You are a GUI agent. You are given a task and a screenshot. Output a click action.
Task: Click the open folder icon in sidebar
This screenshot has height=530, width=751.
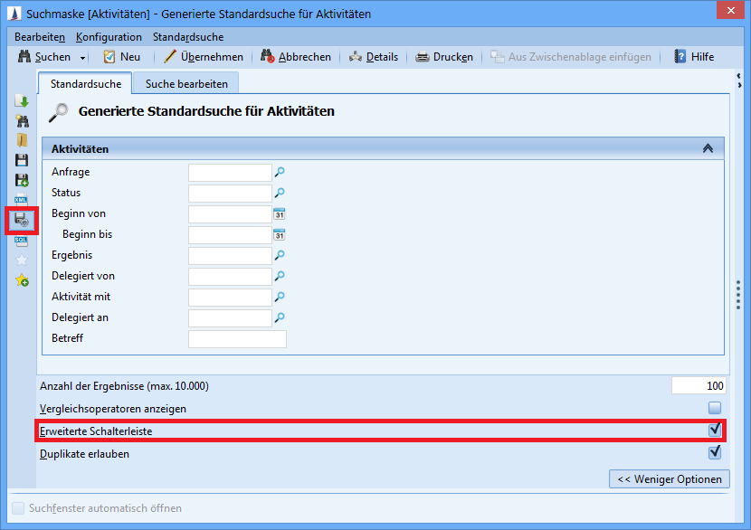(22, 140)
